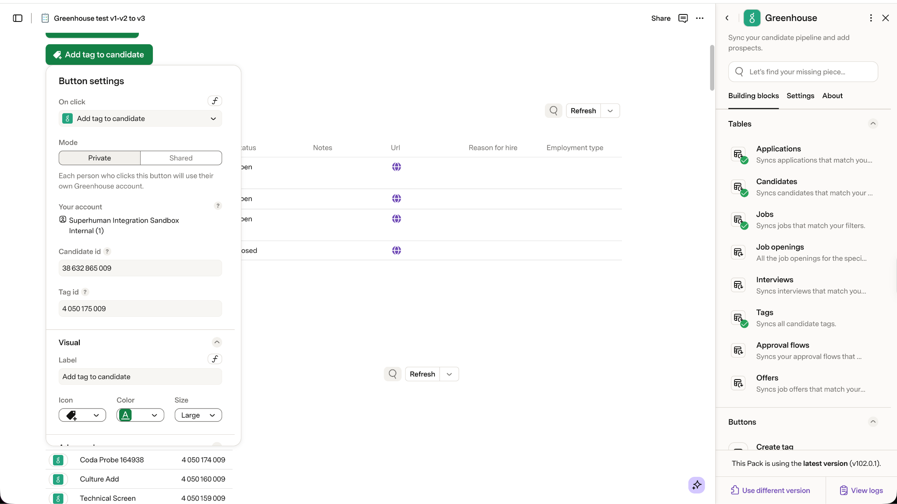Click 'Technical Screen' tag row name
The height and width of the screenshot is (504, 897).
click(x=108, y=498)
